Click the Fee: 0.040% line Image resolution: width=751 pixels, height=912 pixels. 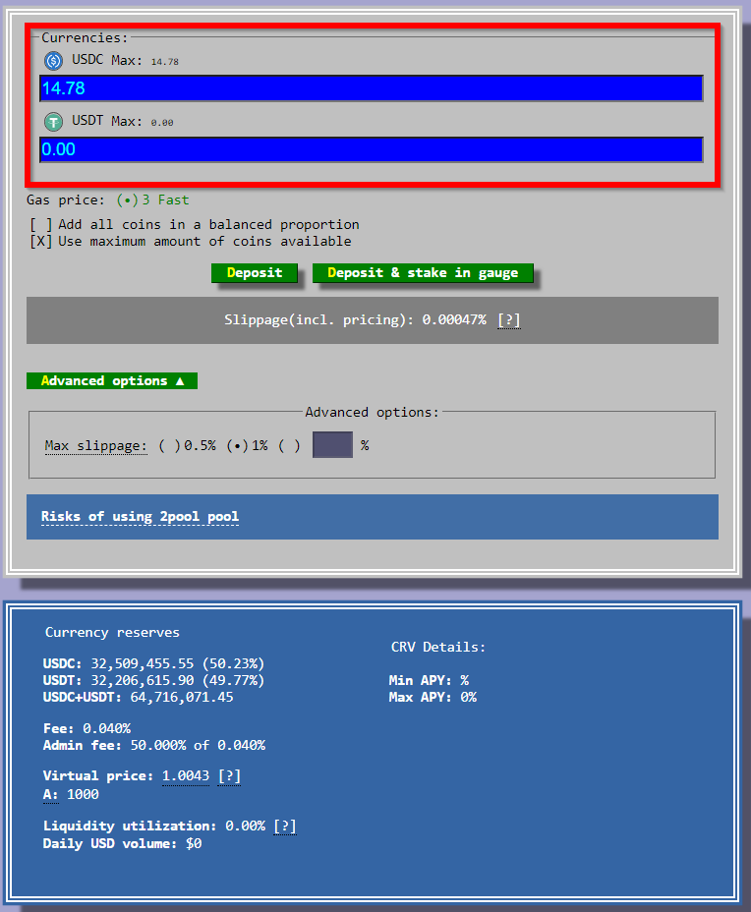tap(87, 729)
